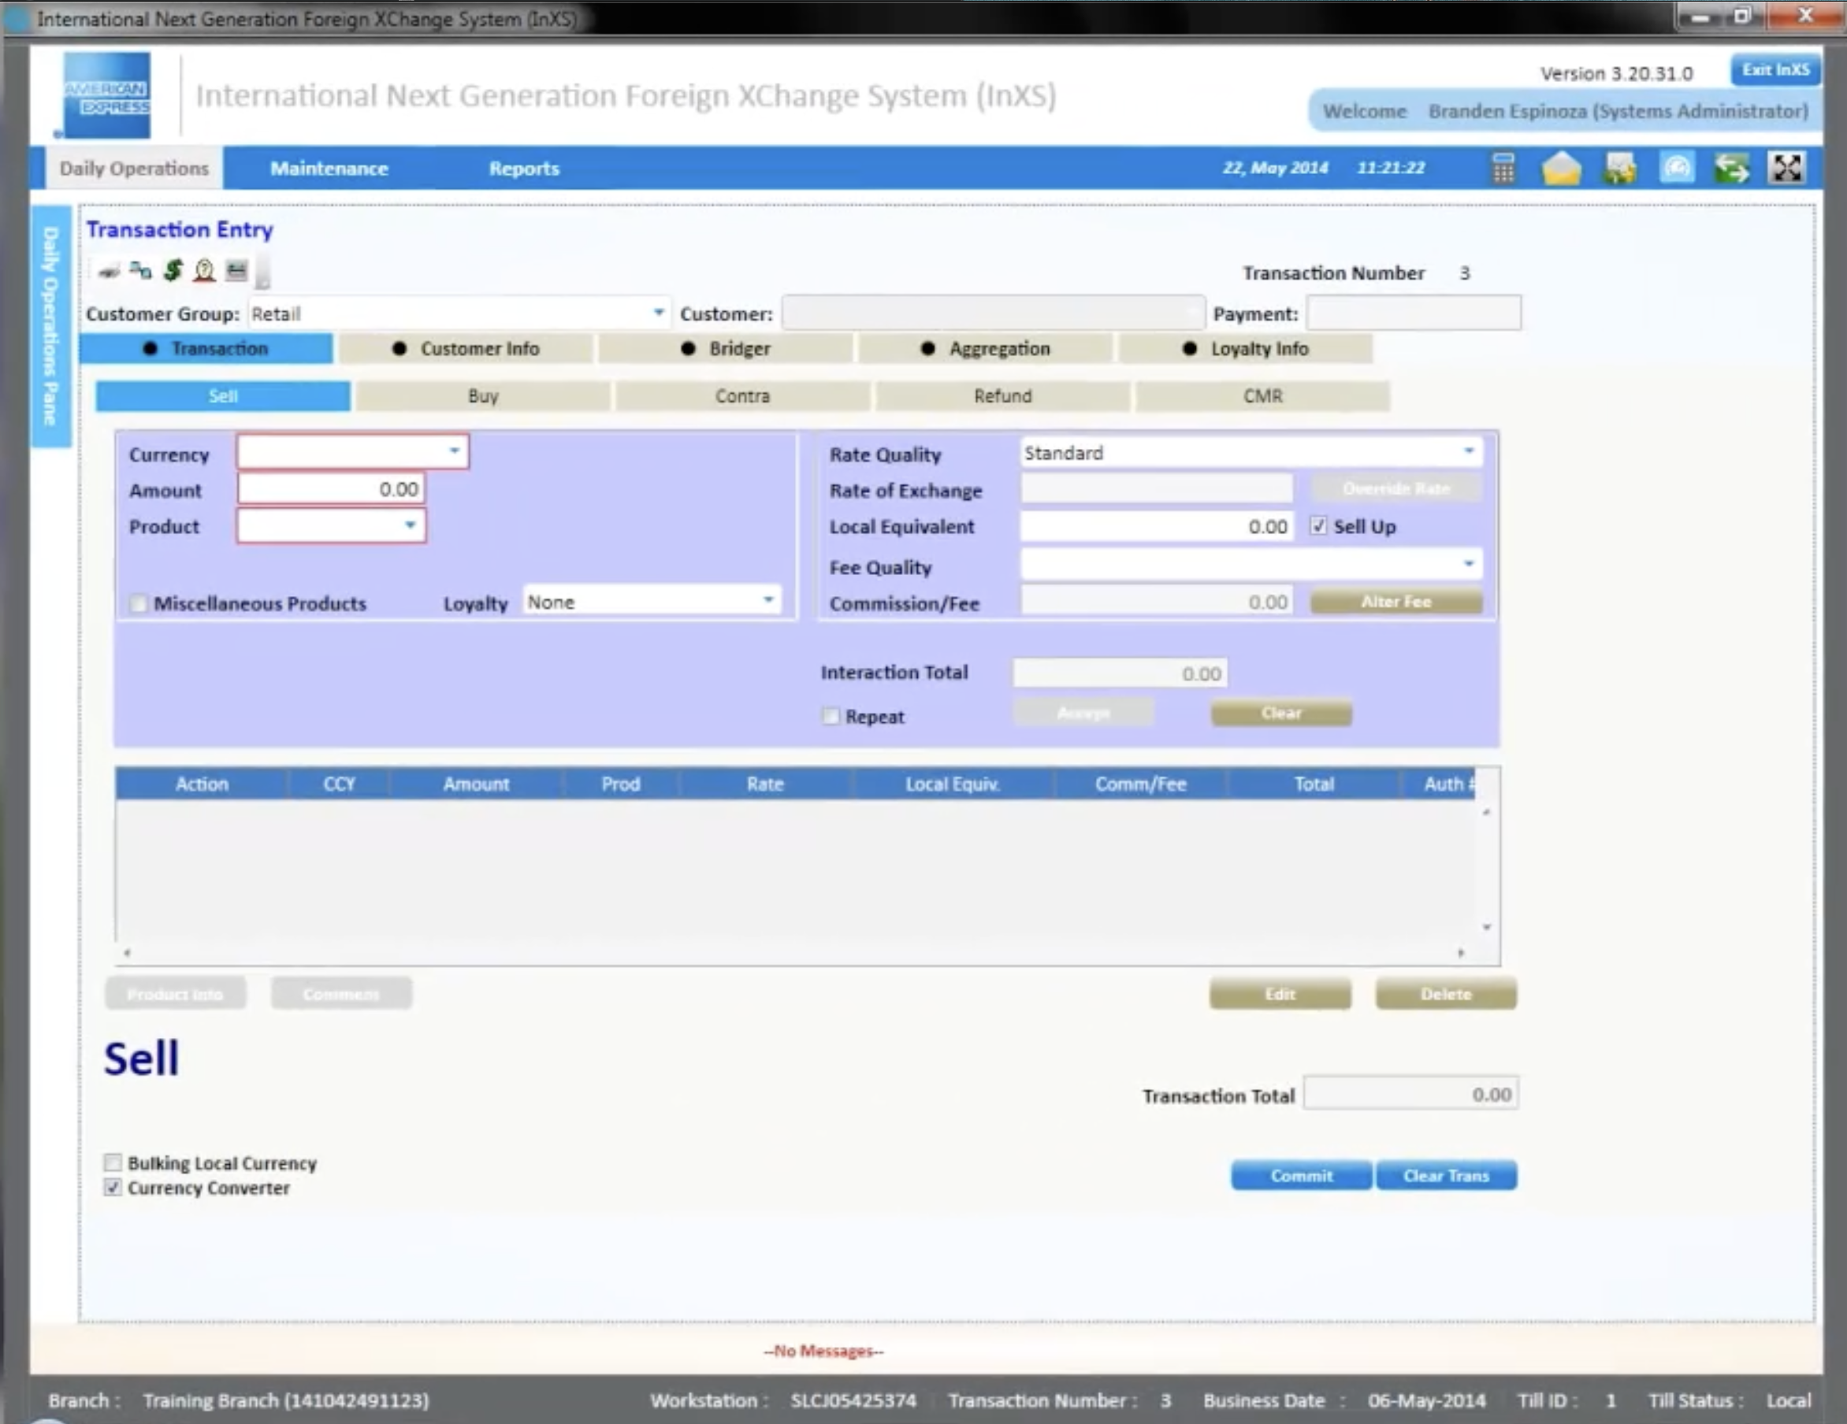The image size is (1847, 1424).
Task: Switch to the Buy tab
Action: point(483,395)
